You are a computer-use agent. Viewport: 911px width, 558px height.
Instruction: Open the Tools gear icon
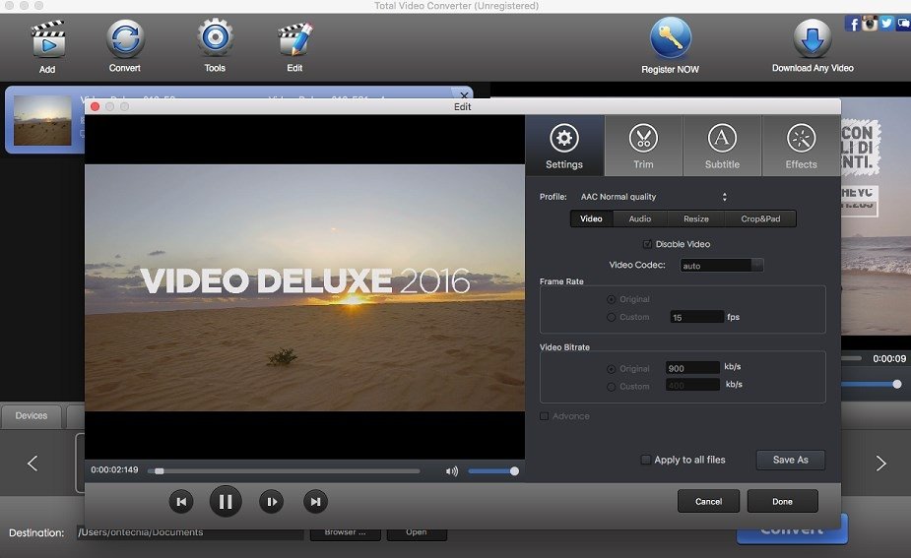point(215,37)
